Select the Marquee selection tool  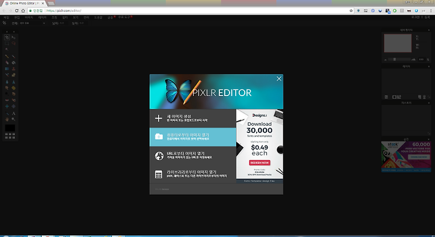[x=7, y=44]
